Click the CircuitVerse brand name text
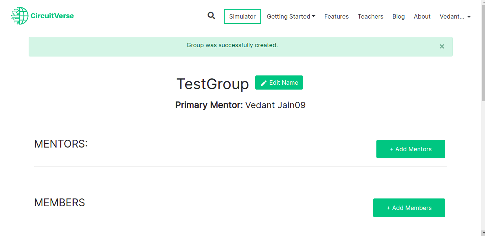The image size is (485, 236). pos(52,16)
